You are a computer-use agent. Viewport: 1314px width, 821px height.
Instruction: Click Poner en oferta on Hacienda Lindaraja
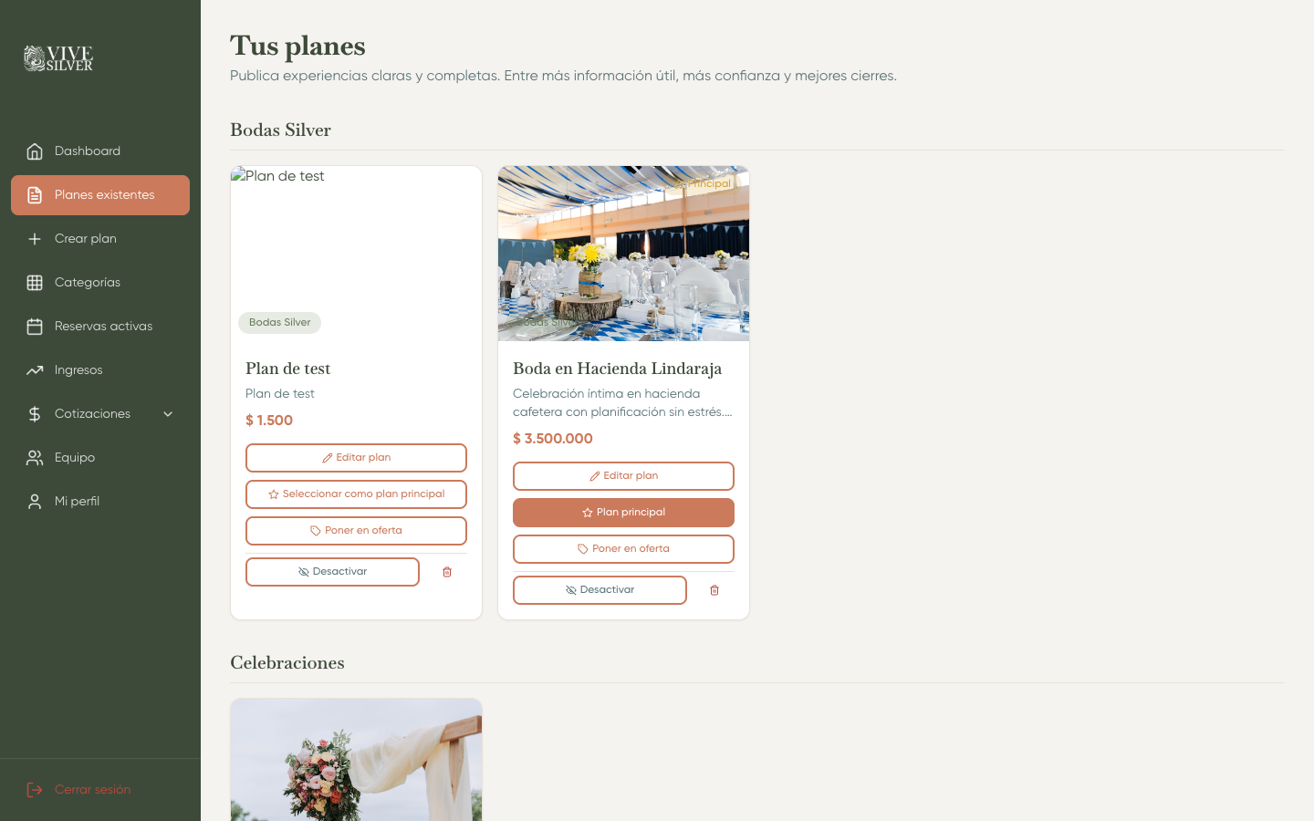(x=623, y=549)
